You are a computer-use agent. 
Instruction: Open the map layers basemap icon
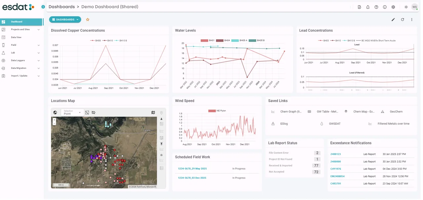[x=153, y=112]
